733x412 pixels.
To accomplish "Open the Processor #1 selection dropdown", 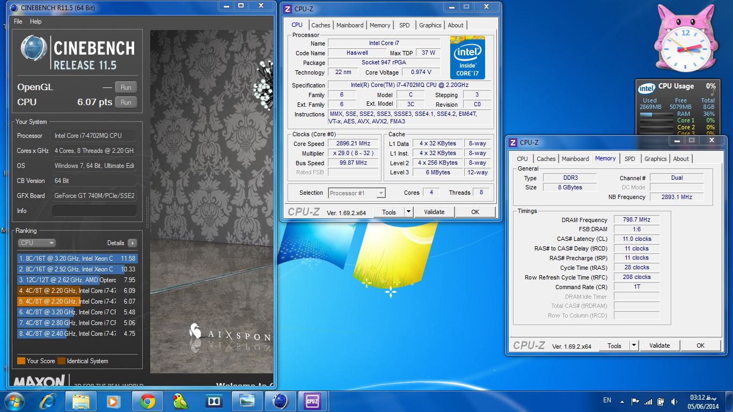I will point(357,193).
